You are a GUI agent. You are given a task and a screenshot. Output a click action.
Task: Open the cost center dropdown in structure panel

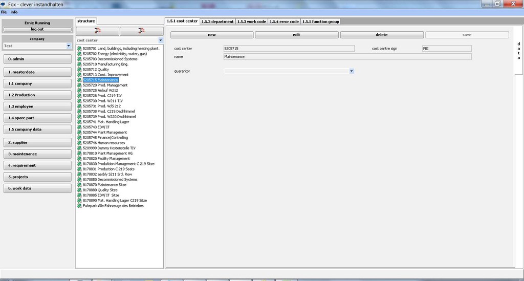point(160,40)
